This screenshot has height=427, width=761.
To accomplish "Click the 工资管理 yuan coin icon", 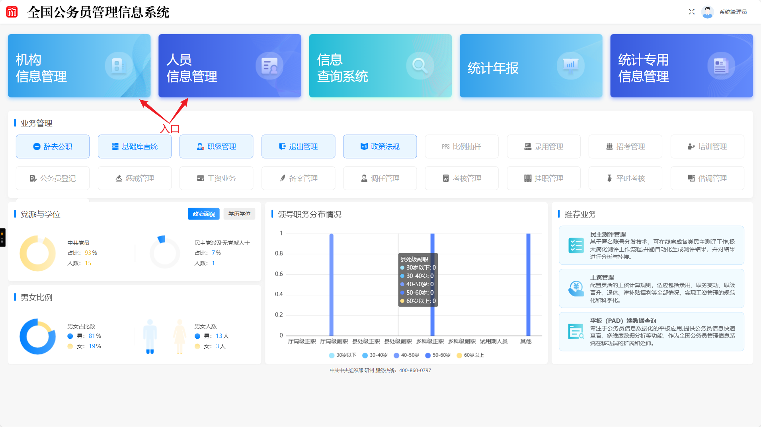I will point(576,288).
